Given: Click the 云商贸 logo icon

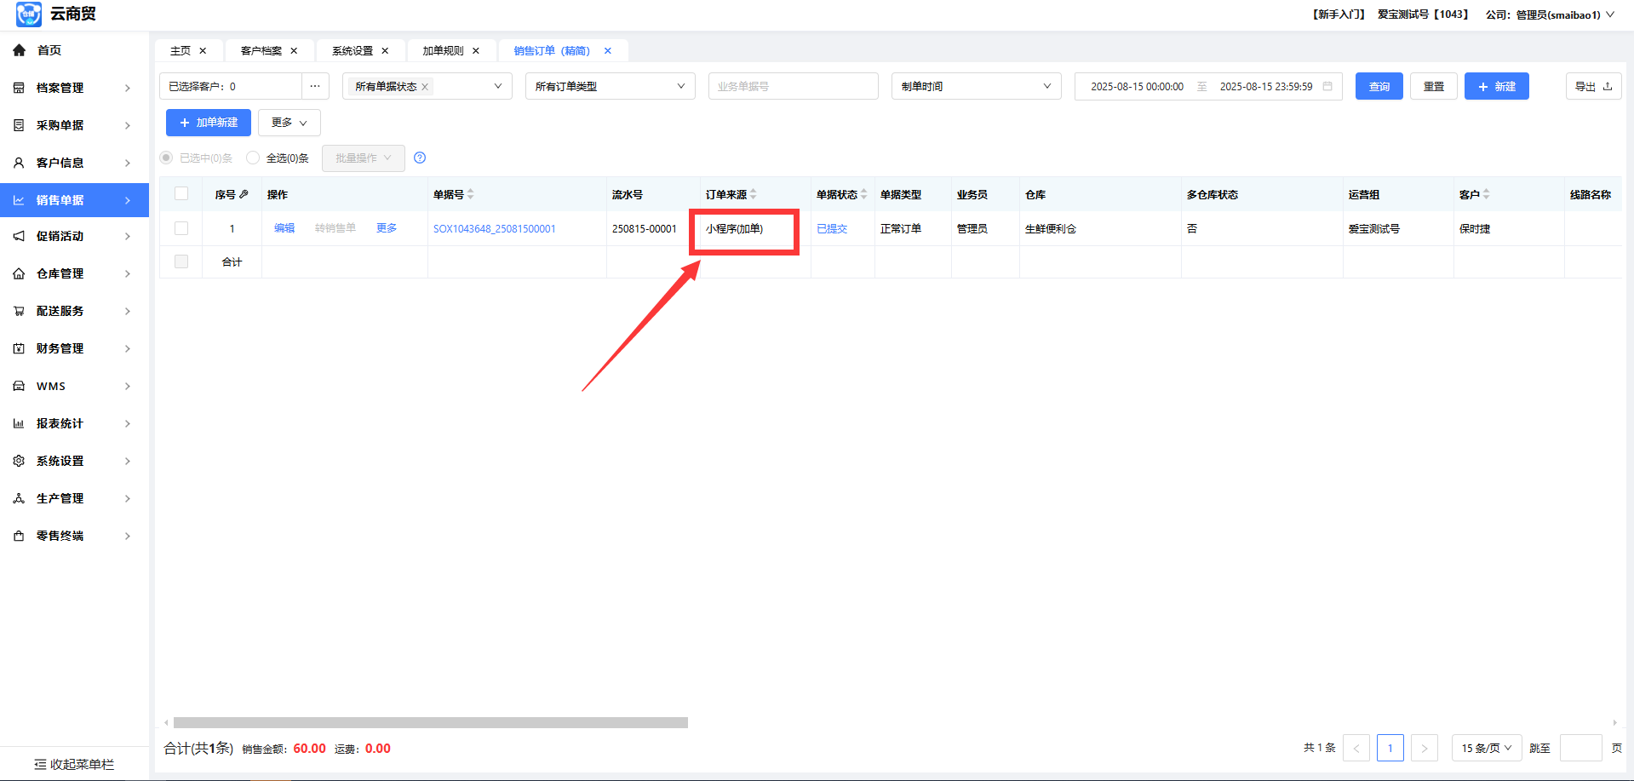Looking at the screenshot, I should (28, 14).
